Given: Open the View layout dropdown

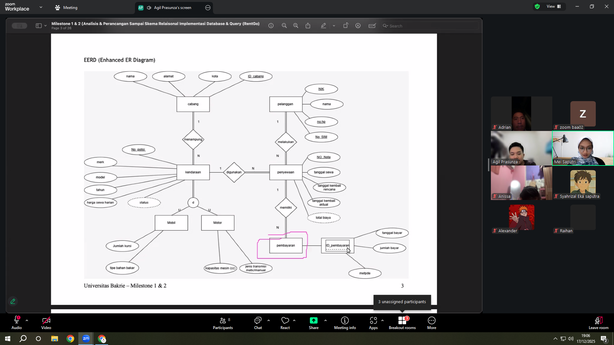Looking at the screenshot, I should point(554,6).
